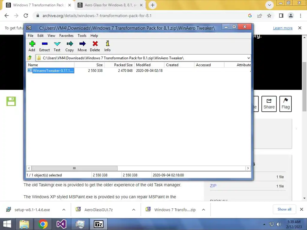Reload the archive.org page

(26, 16)
